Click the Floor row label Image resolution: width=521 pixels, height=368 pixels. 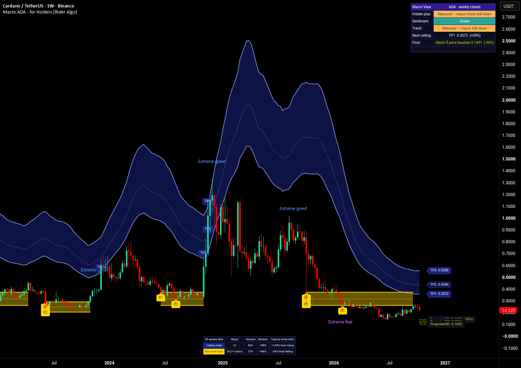click(422, 42)
